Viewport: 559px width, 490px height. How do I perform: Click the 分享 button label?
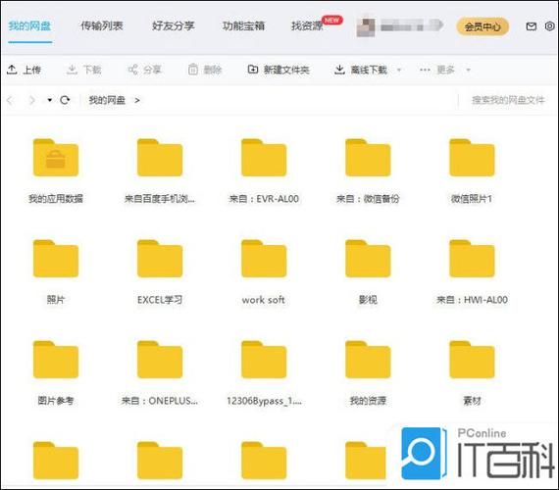[153, 70]
